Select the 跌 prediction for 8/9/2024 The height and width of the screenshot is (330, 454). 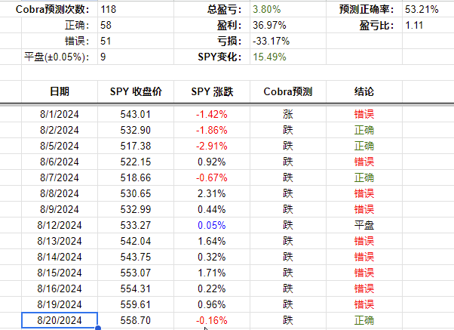pyautogui.click(x=288, y=209)
